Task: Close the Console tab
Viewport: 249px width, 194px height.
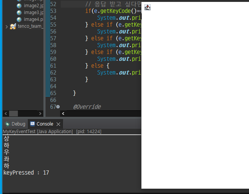Action: click(58, 124)
